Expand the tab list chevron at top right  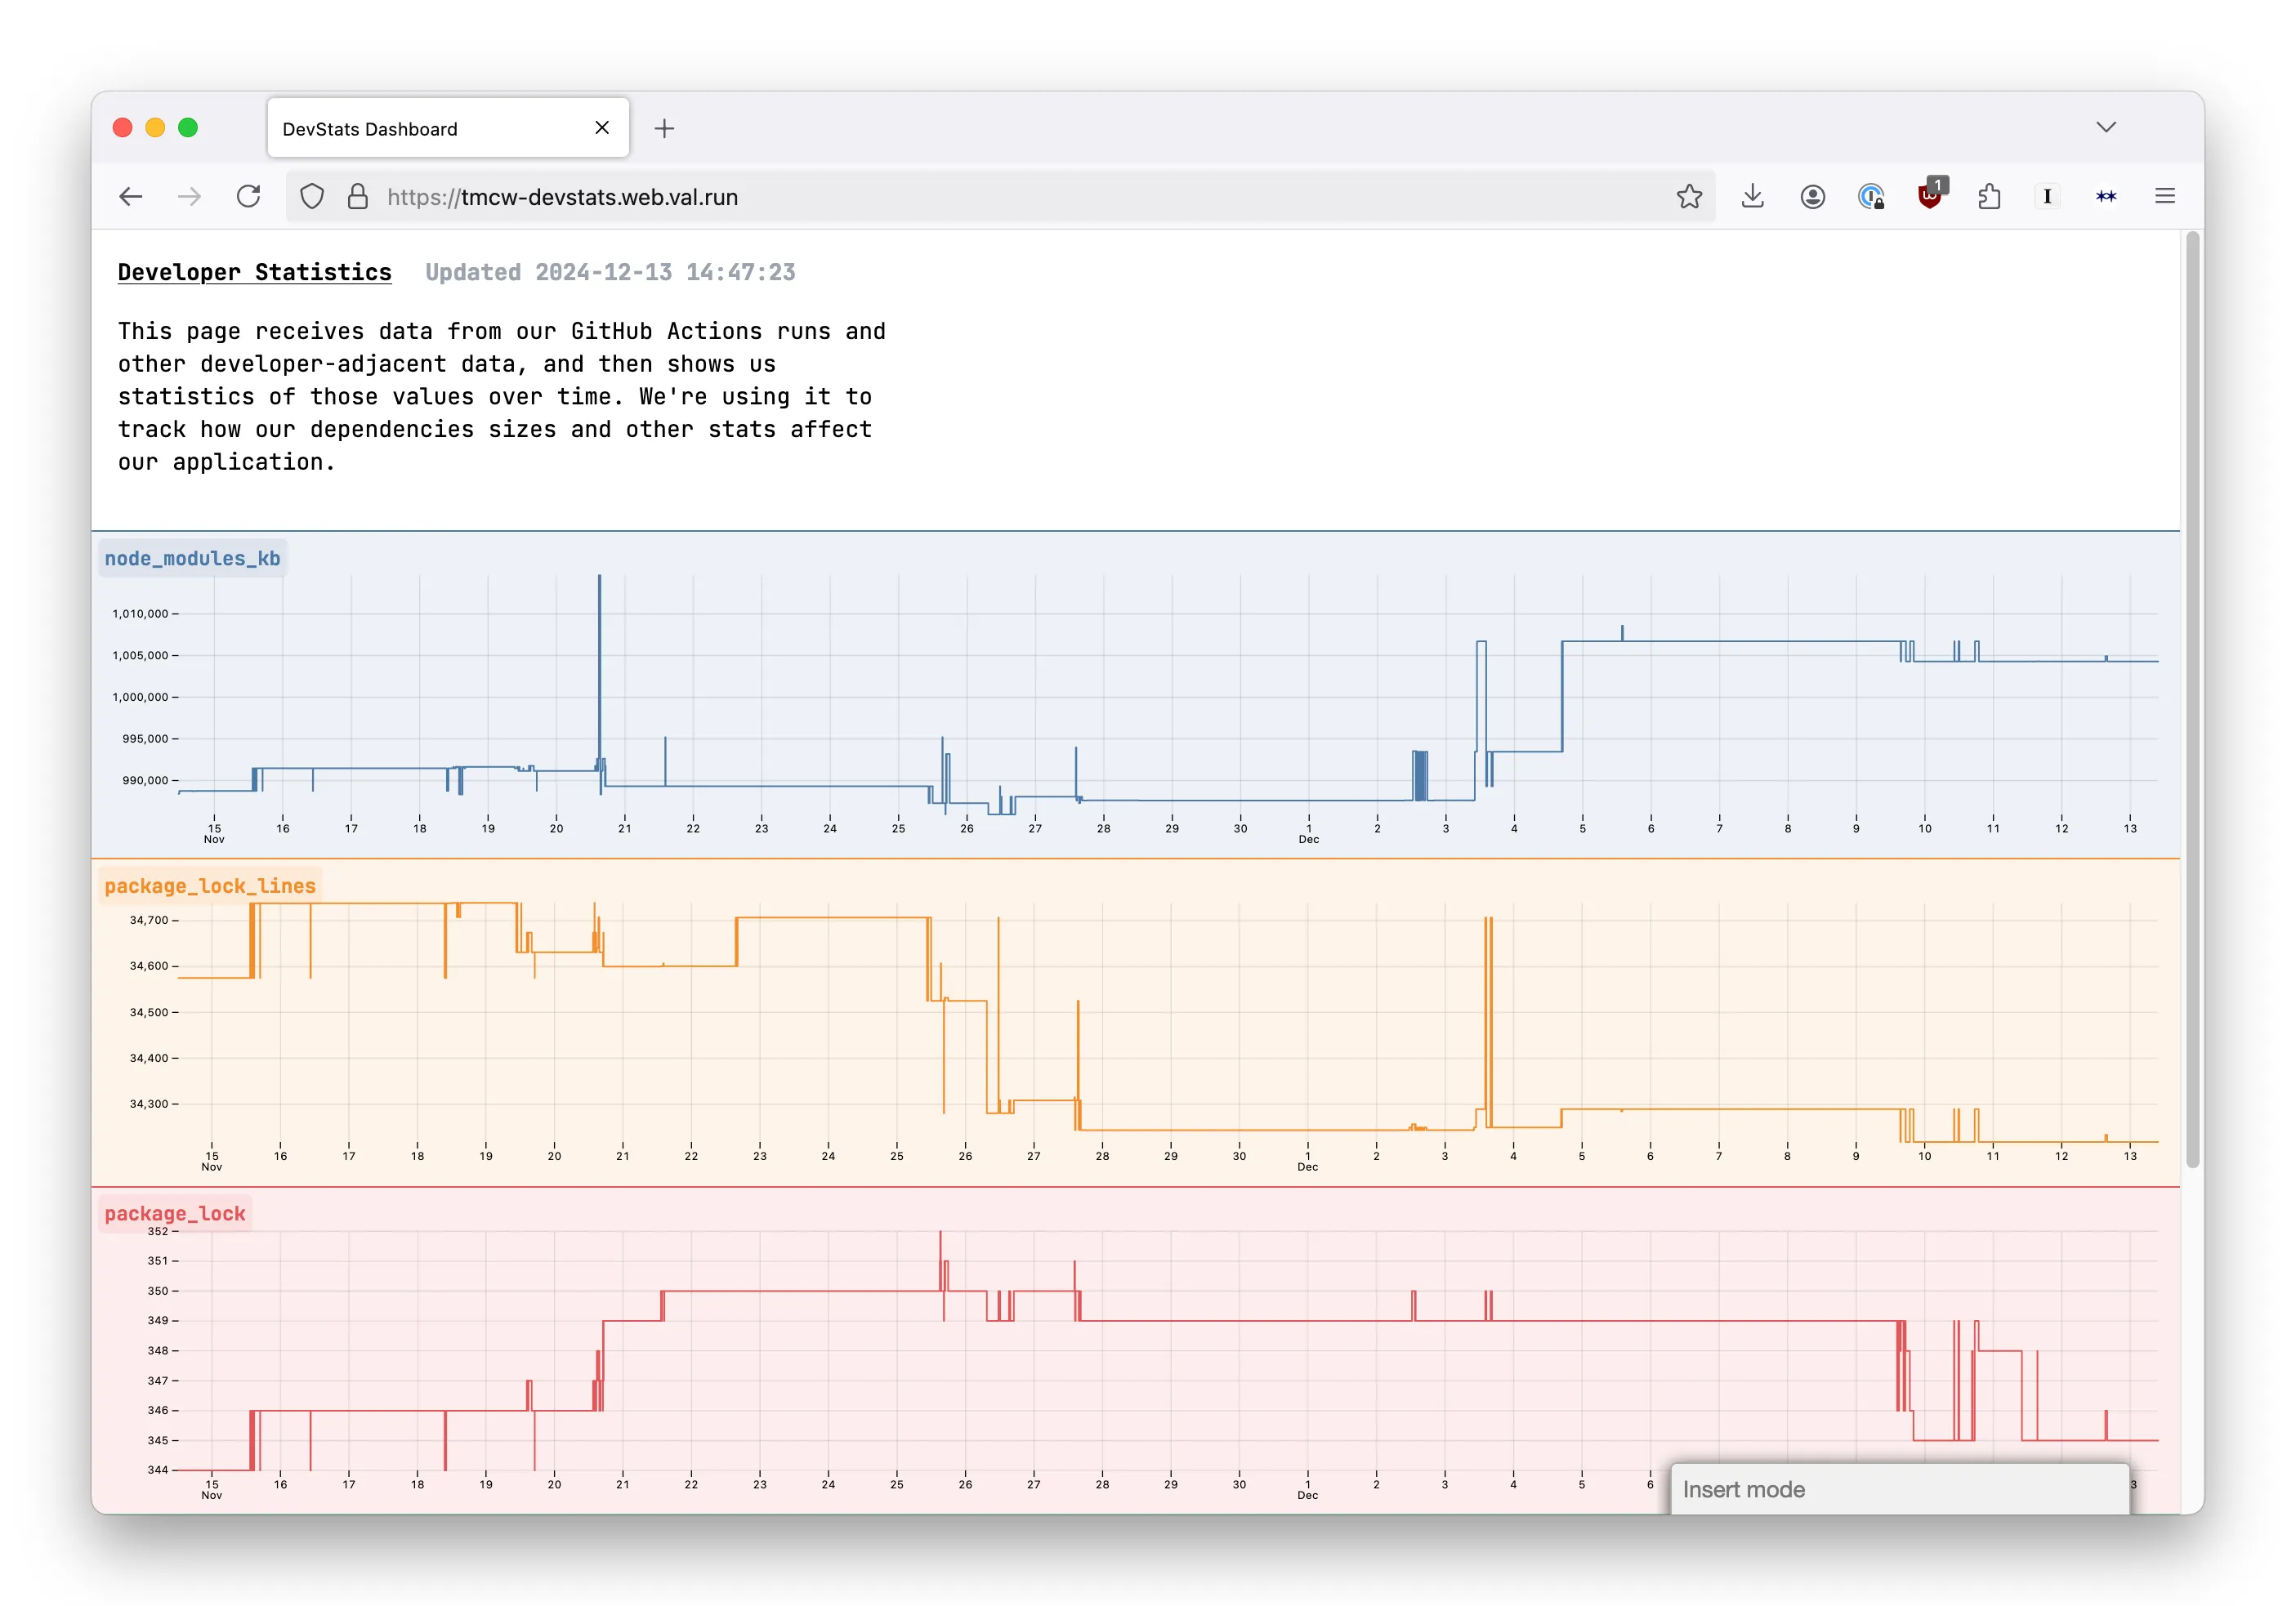pos(2106,127)
